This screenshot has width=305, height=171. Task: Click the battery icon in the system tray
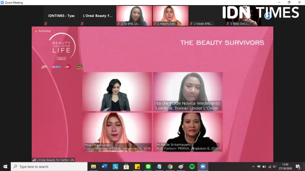tap(264, 166)
